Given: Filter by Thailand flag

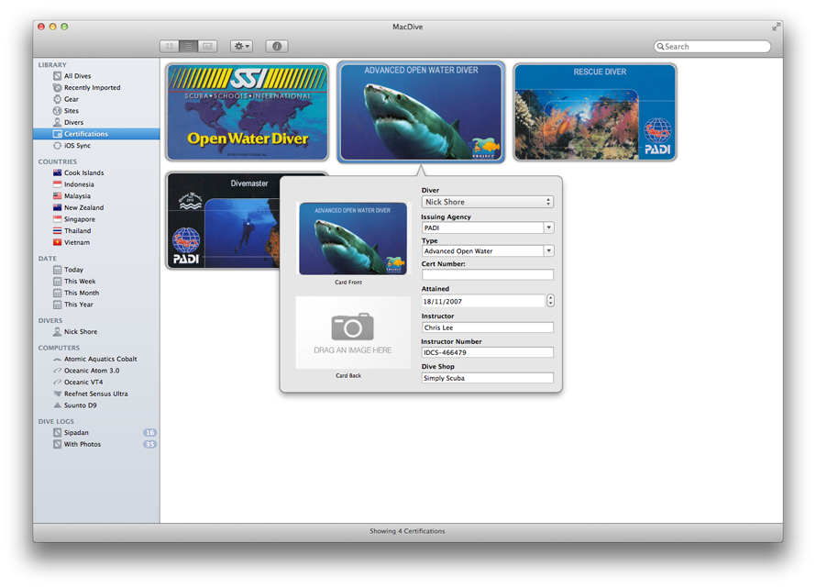Looking at the screenshot, I should tap(57, 231).
